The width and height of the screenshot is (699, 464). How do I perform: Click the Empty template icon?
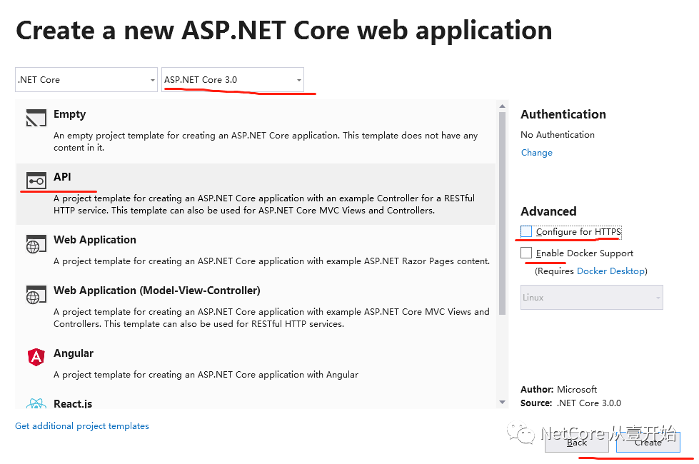[36, 118]
